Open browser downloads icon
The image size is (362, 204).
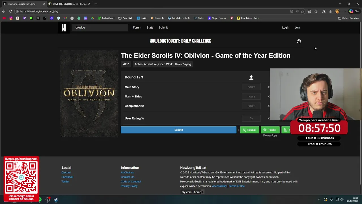click(330, 11)
